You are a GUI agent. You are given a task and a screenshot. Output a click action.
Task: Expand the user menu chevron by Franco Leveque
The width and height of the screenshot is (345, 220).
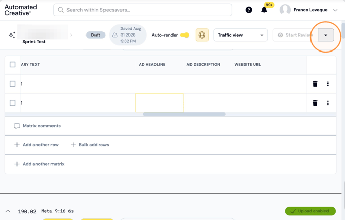click(335, 10)
